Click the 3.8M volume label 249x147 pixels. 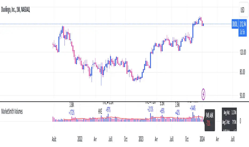click(72, 105)
